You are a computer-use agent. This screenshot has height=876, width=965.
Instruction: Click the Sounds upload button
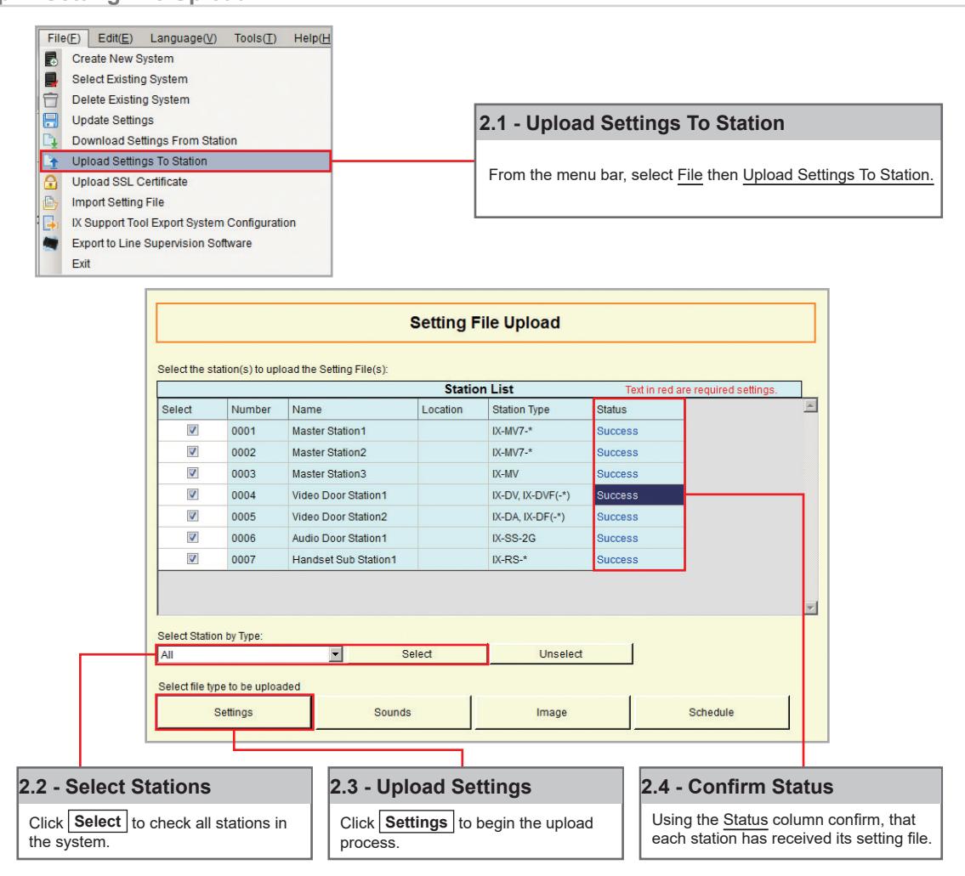point(393,712)
